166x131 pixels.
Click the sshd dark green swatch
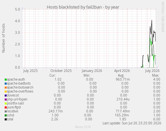tap(6, 115)
